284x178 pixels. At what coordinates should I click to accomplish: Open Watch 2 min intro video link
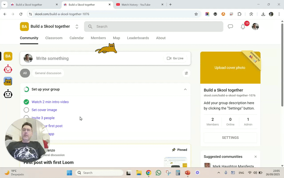coord(50,102)
